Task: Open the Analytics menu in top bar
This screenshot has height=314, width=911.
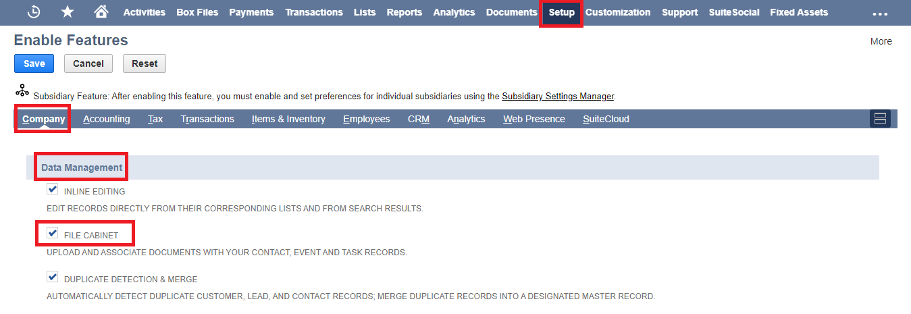Action: click(x=454, y=12)
